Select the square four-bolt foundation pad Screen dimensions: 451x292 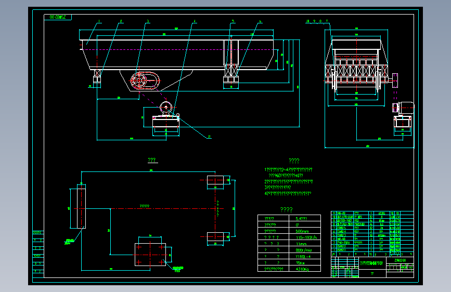coord(150,255)
